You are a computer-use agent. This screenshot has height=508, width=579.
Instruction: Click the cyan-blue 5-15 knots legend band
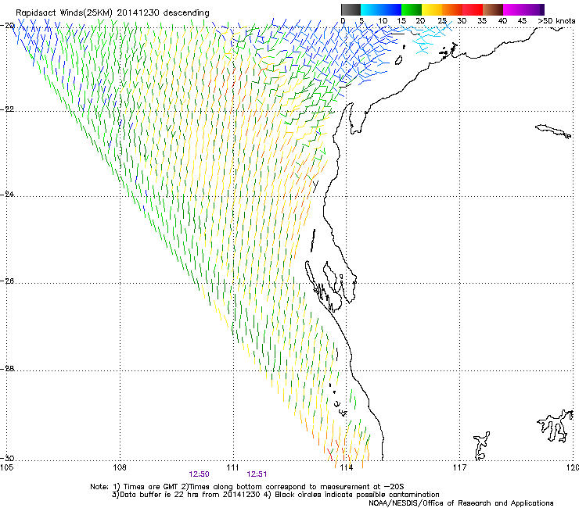(381, 9)
